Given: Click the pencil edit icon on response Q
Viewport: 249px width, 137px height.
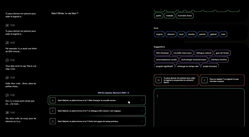Looking at the screenshot, I should [142, 121].
